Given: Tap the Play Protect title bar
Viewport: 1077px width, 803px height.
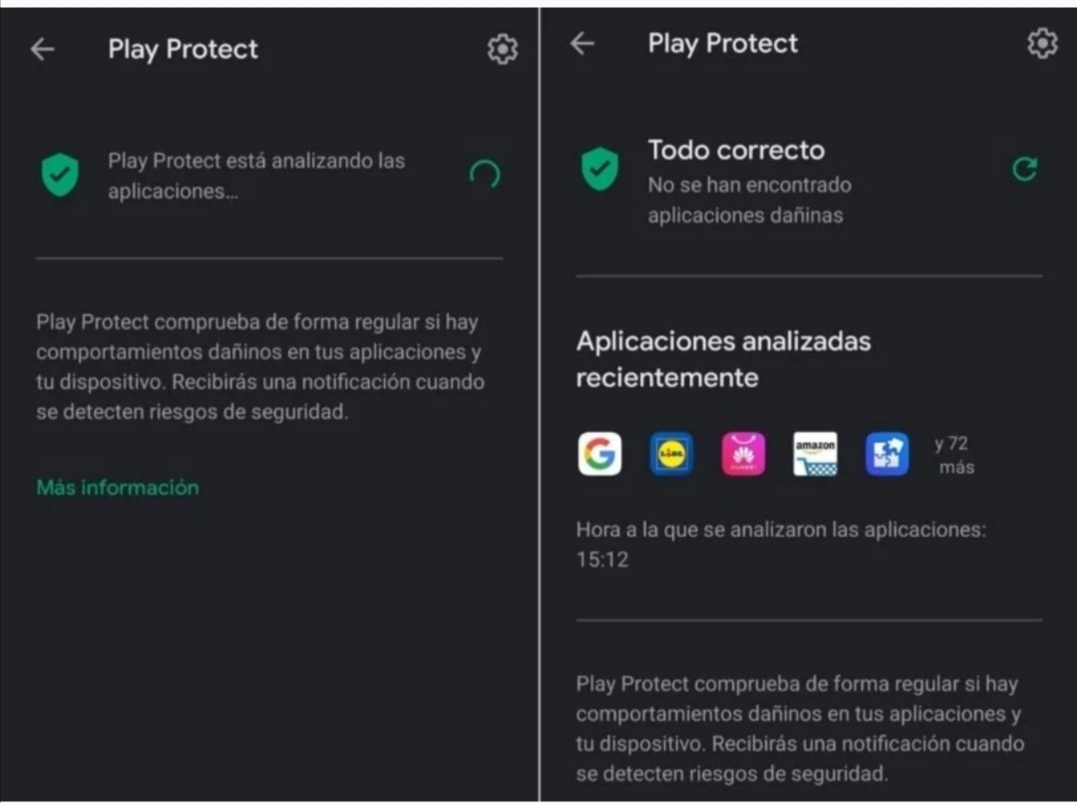Looking at the screenshot, I should [182, 48].
